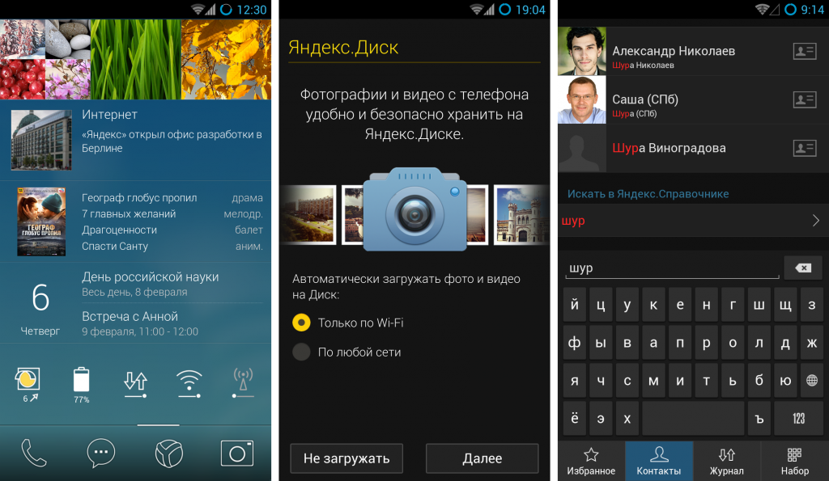Open Спасти Санту listing
Viewport: 829px width, 481px height.
pos(115,246)
